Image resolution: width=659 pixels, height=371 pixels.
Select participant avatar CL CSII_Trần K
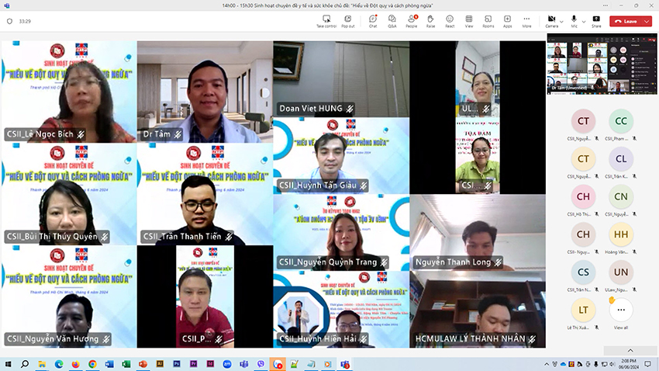621,159
